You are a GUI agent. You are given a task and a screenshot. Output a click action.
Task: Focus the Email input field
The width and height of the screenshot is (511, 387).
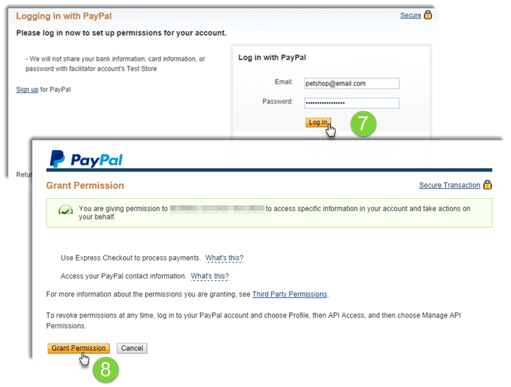pos(352,84)
